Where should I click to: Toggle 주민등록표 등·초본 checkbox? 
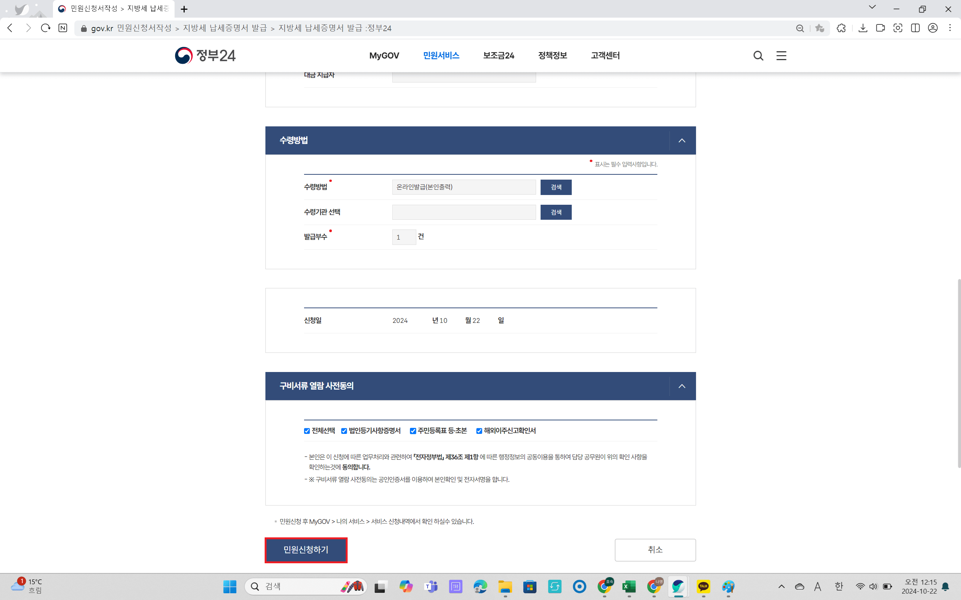(413, 430)
